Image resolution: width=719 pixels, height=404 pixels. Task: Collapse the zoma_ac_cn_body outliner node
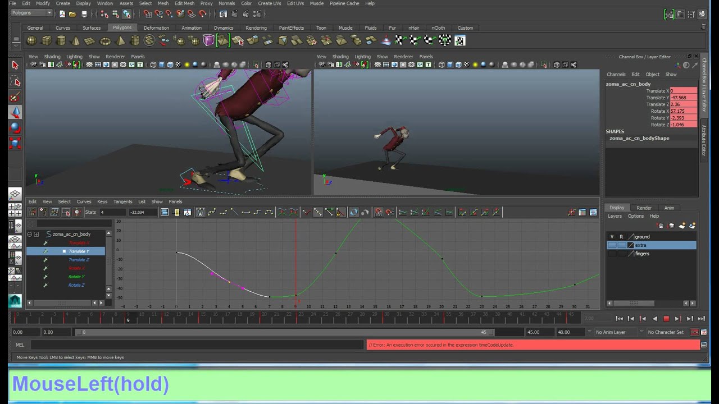[29, 234]
